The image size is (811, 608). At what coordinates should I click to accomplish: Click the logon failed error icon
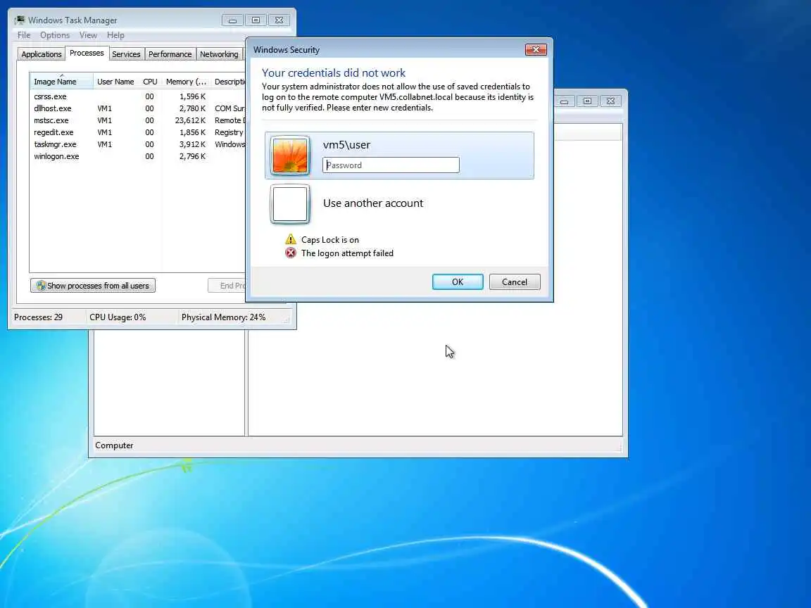tap(291, 253)
